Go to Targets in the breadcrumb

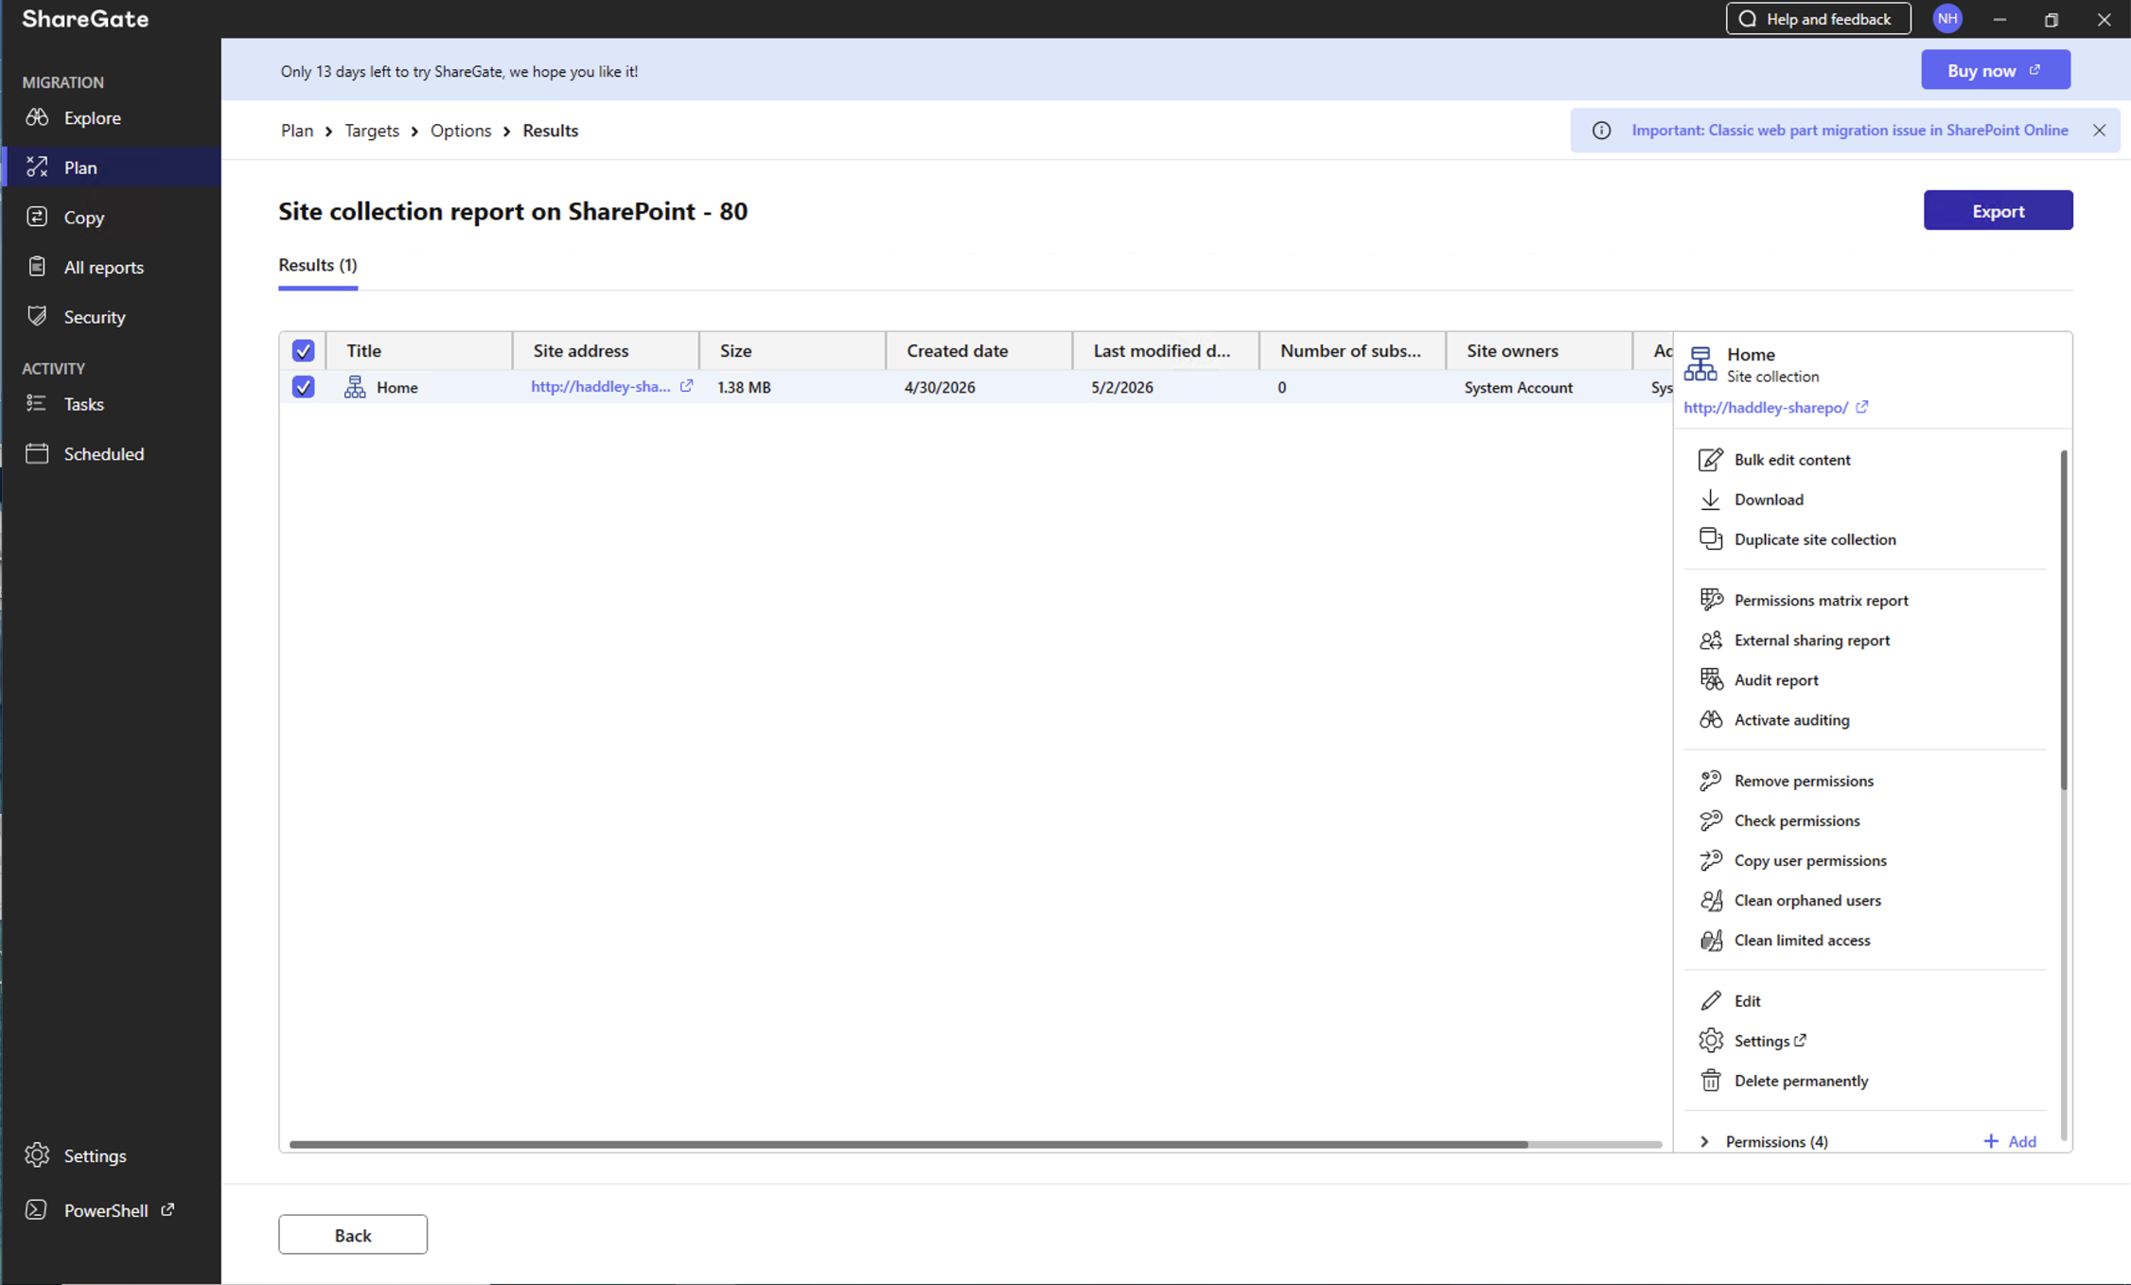tap(371, 131)
